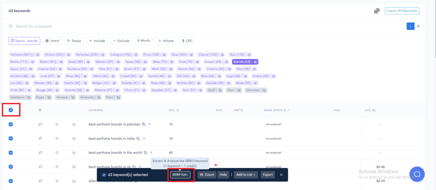The width and height of the screenshot is (436, 190).
Task: Open the # Words filter
Action: point(143,41)
